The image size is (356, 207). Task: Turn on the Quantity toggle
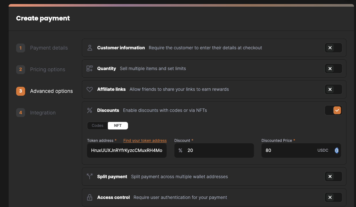click(x=333, y=69)
